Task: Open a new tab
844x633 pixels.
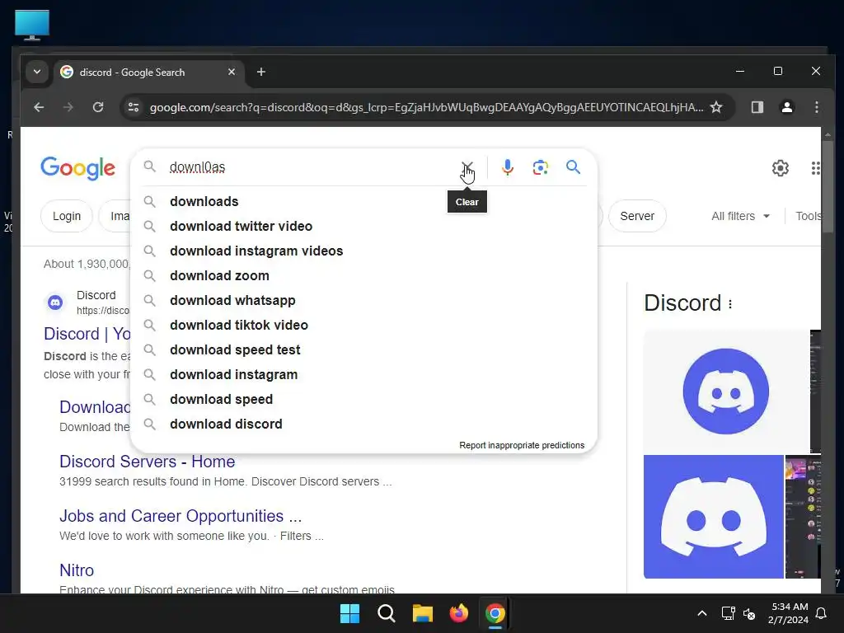Action: [261, 73]
